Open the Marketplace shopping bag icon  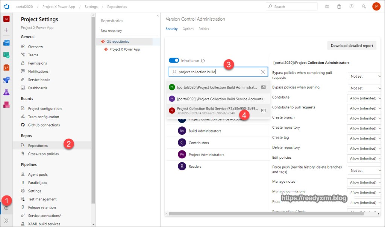(339, 6)
